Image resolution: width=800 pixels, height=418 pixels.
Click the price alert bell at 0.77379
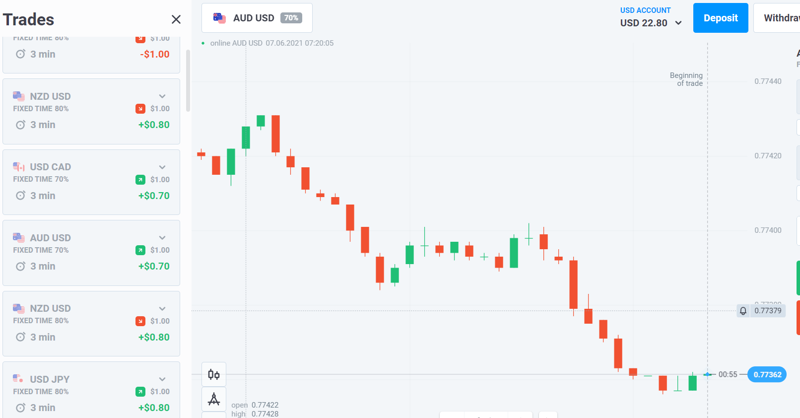tap(743, 311)
